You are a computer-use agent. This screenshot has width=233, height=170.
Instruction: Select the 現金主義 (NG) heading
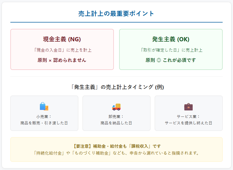click(62, 39)
